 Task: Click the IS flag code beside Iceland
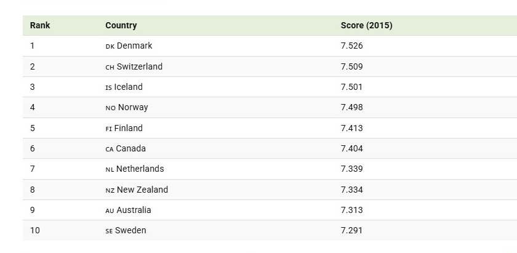(x=109, y=87)
